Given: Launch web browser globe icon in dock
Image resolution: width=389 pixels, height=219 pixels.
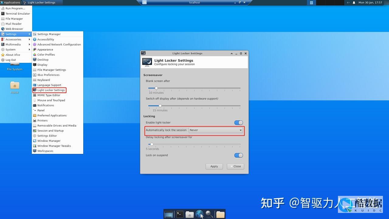Looking at the screenshot, I should (x=199, y=214).
